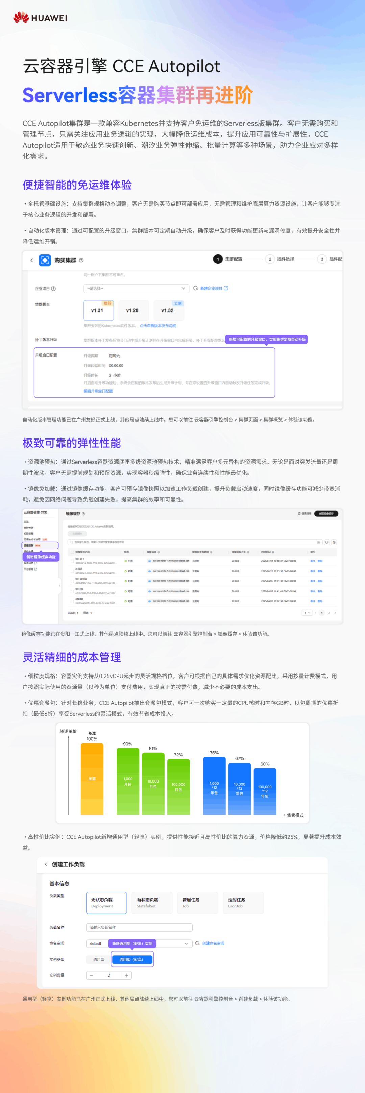Select cluster version v1.28
This screenshot has height=1093, width=365.
[133, 310]
